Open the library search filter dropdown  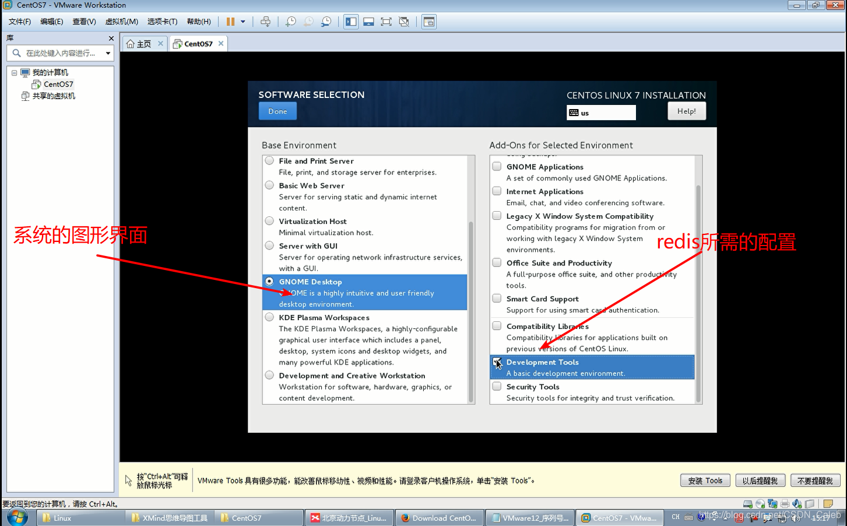[108, 53]
